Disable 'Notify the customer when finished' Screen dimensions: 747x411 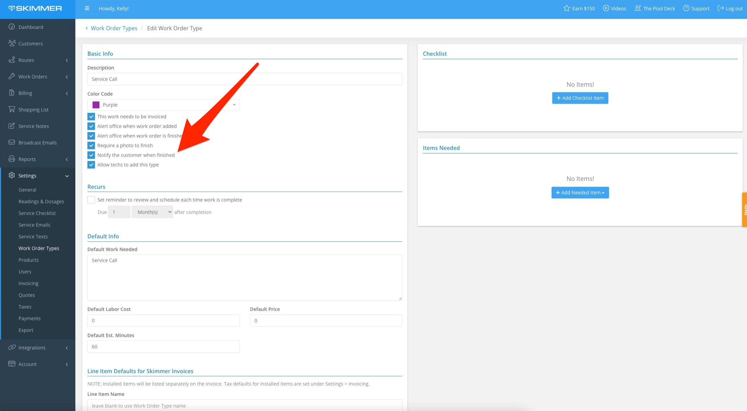[x=91, y=155]
